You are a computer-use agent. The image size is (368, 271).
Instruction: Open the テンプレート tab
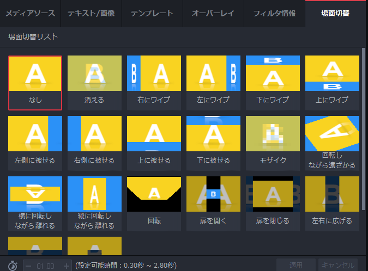152,14
